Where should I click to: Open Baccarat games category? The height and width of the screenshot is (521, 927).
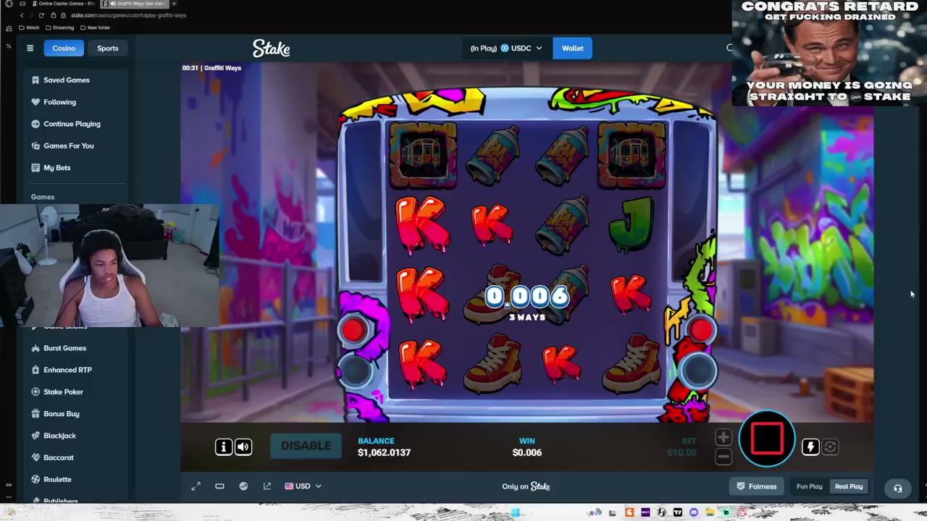[x=75, y=457]
